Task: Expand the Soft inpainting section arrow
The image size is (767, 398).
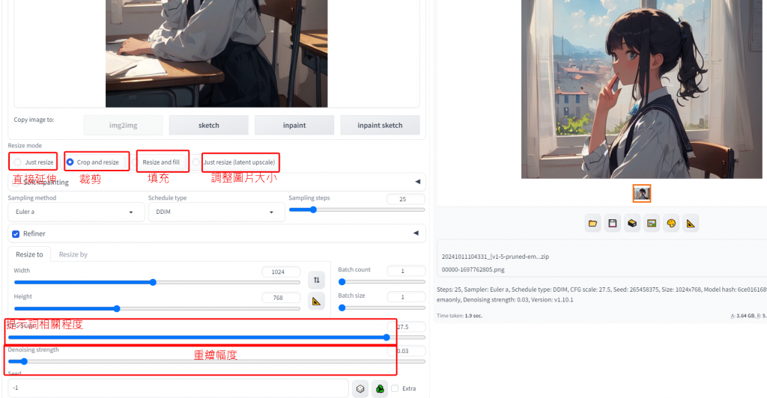Action: (x=417, y=182)
